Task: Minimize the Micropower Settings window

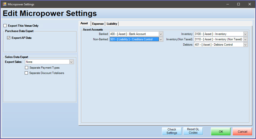Action: pyautogui.click(x=227, y=4)
